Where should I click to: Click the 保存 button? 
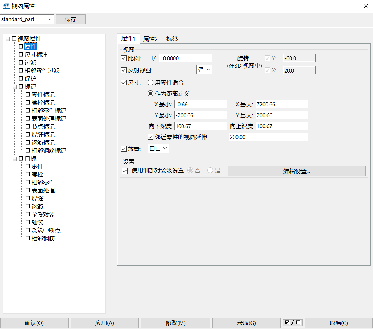70,19
